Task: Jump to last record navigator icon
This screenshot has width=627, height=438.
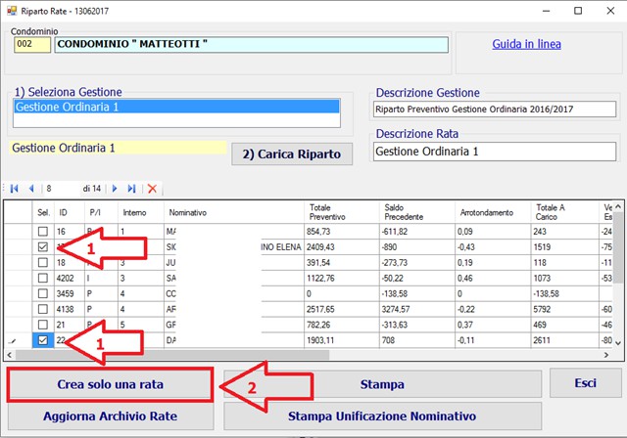Action: 131,189
